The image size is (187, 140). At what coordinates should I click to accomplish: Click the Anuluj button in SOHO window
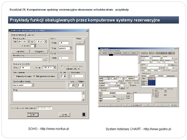coord(64,115)
